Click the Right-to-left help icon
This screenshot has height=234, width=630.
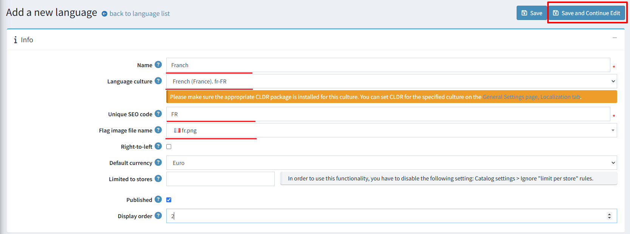coord(158,146)
